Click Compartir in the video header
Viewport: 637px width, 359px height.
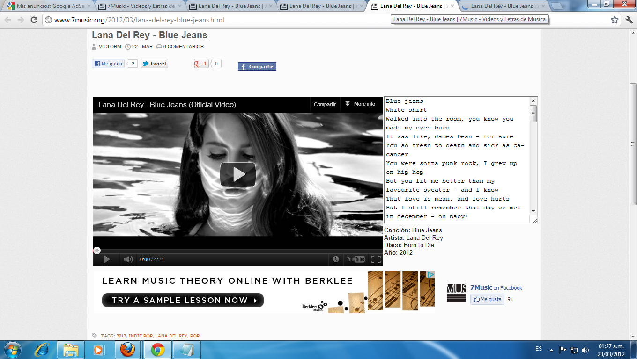click(325, 104)
